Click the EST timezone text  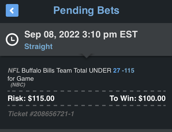pos(129,34)
